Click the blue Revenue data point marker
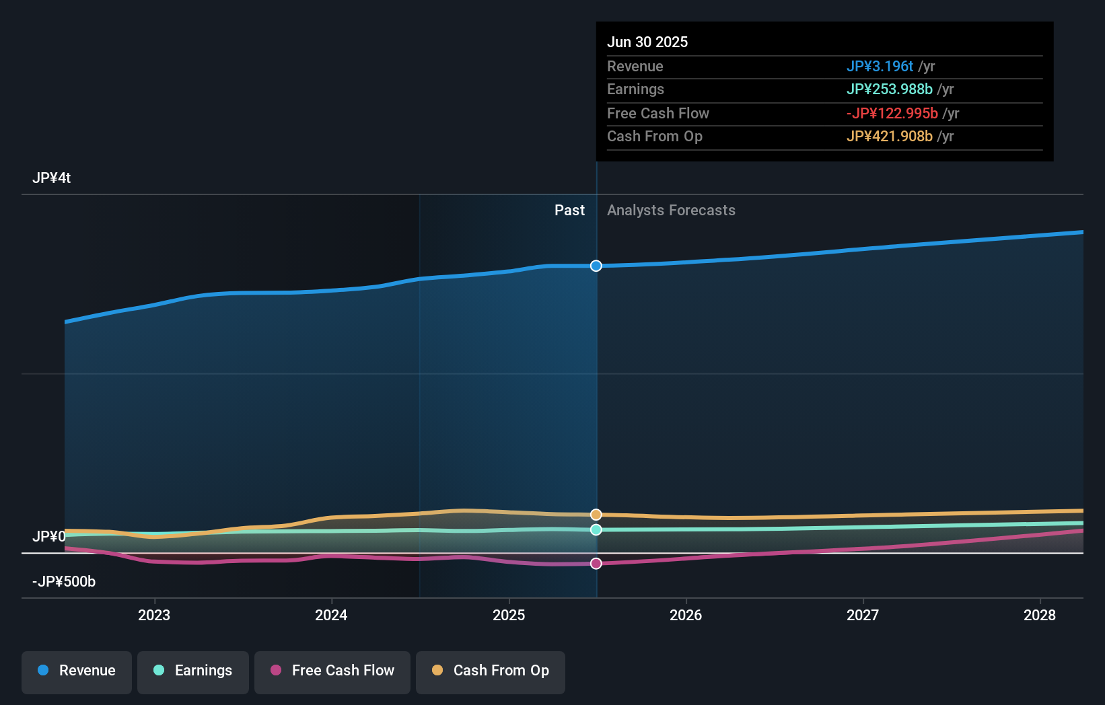Viewport: 1105px width, 705px height. pyautogui.click(x=596, y=266)
